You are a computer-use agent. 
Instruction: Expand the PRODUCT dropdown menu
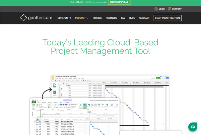[x=82, y=18]
